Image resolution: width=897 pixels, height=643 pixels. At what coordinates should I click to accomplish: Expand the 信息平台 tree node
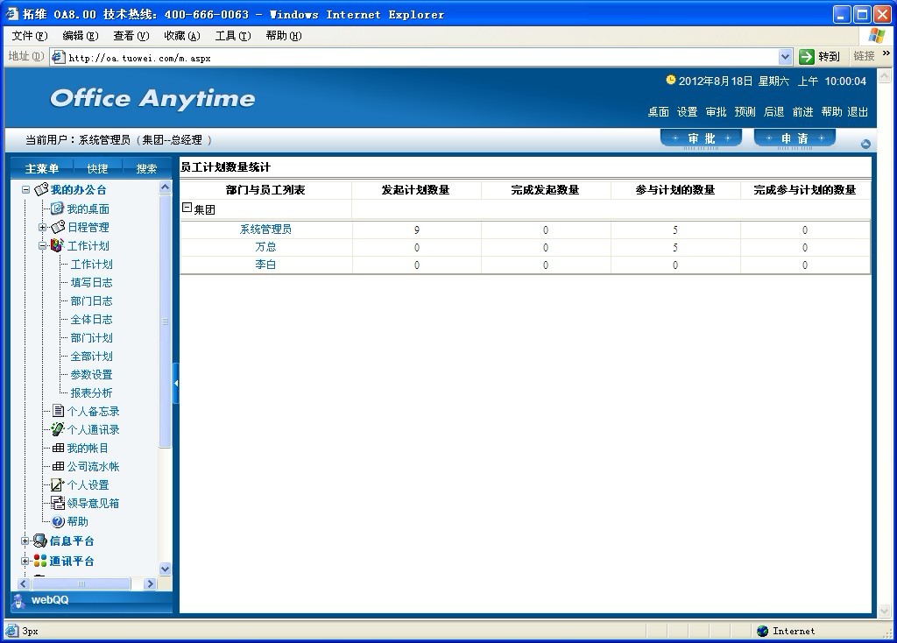(25, 541)
